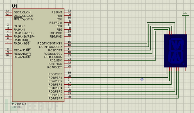Select pin number 13 on U1
The image size is (194, 113).
[7, 11]
